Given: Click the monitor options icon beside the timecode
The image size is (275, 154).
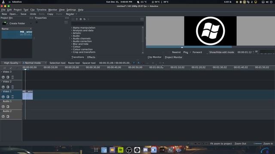Looking at the screenshot, I should [257, 52].
